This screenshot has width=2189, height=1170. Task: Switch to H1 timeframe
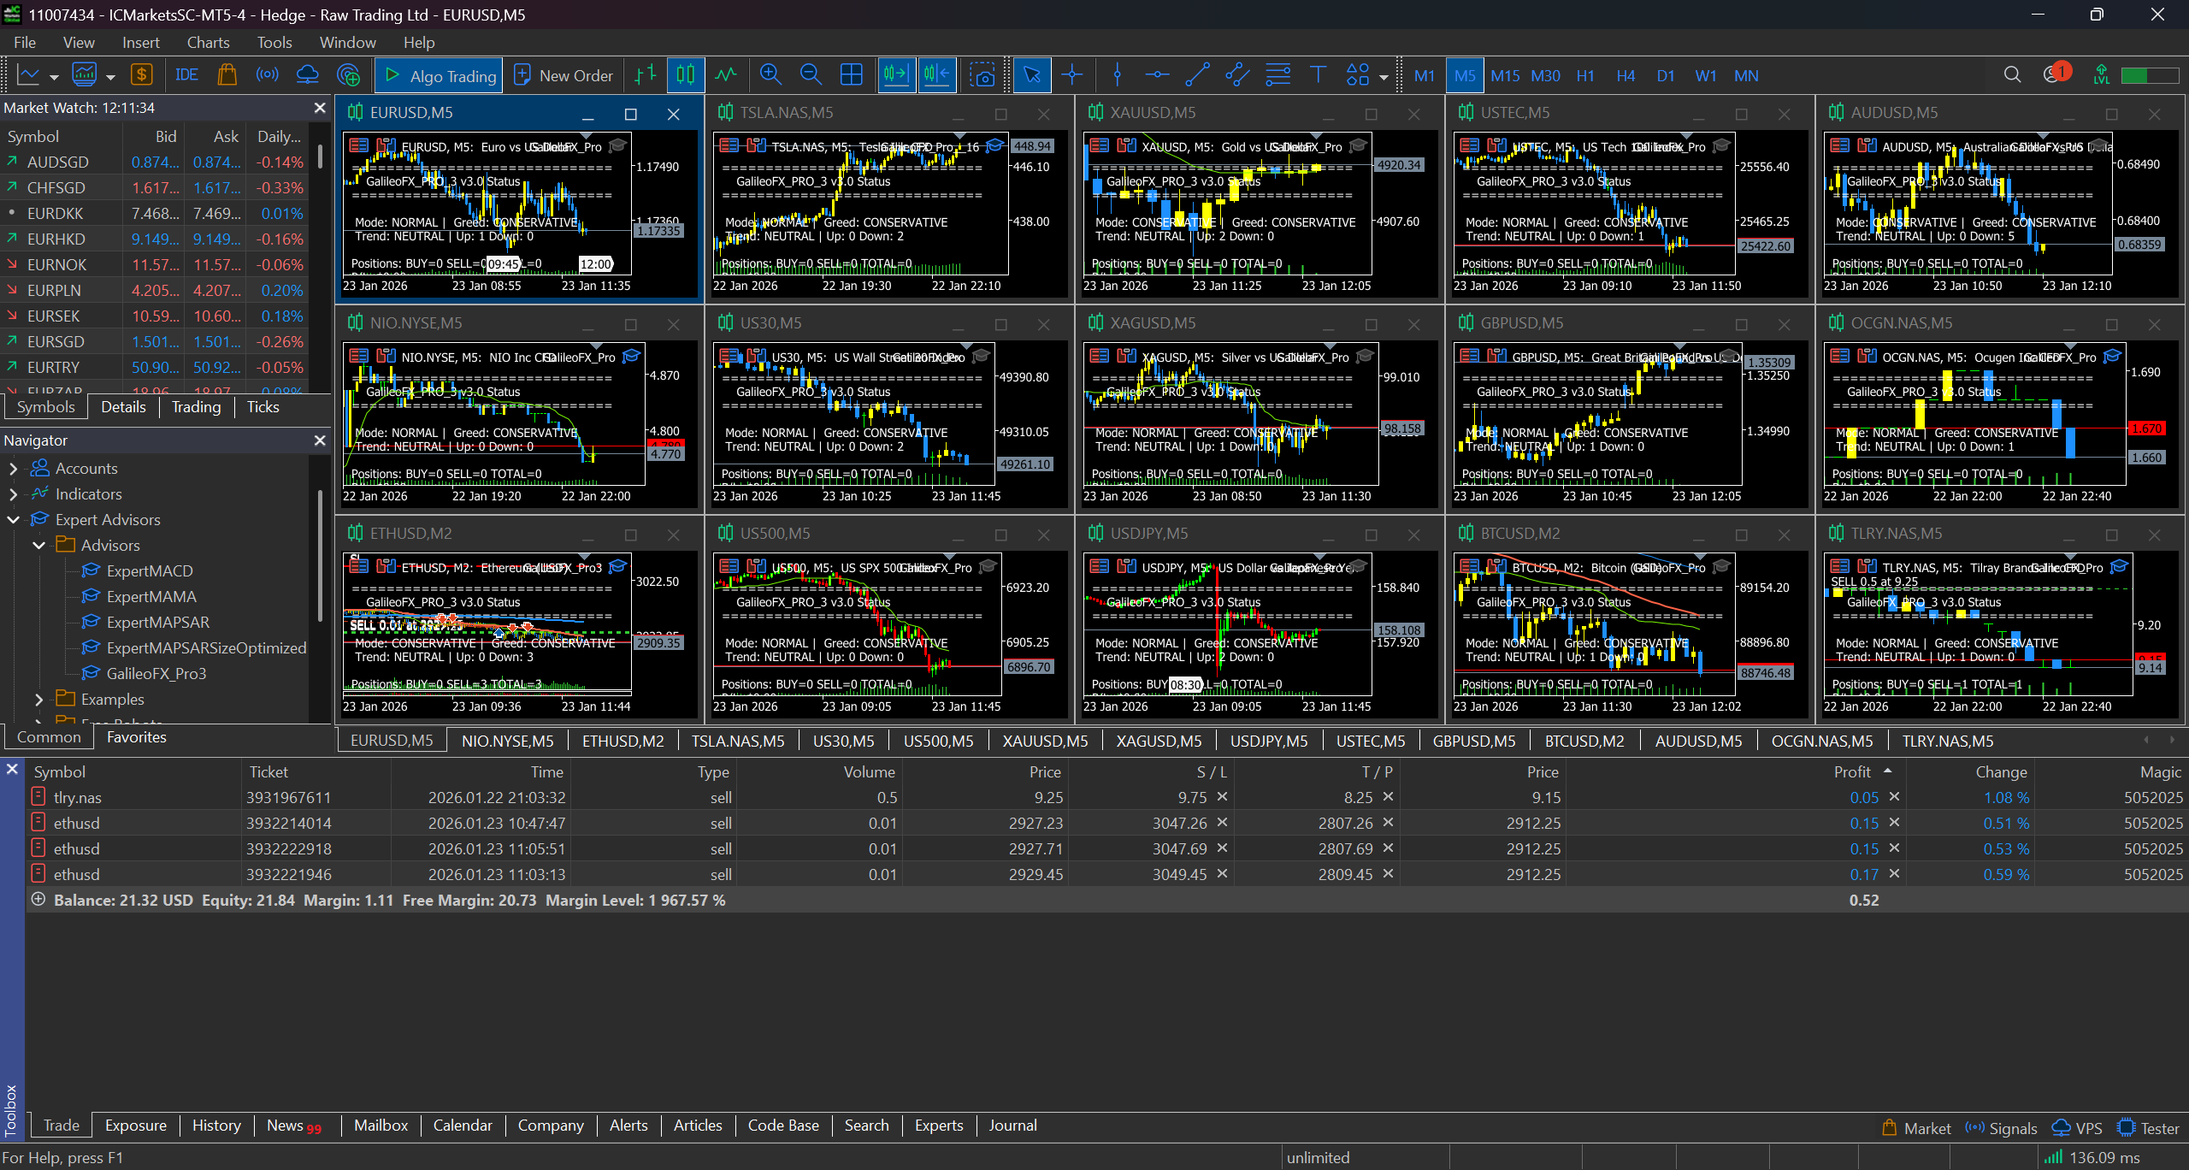pyautogui.click(x=1585, y=75)
